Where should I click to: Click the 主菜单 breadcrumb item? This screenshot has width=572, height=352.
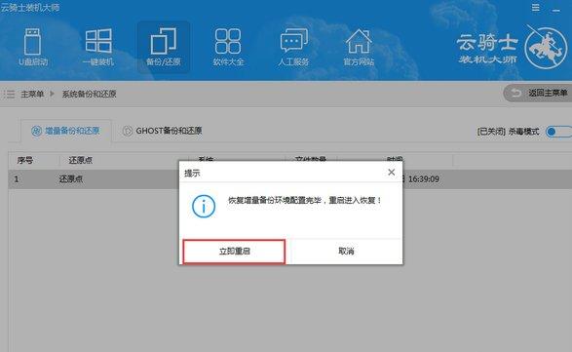click(32, 95)
